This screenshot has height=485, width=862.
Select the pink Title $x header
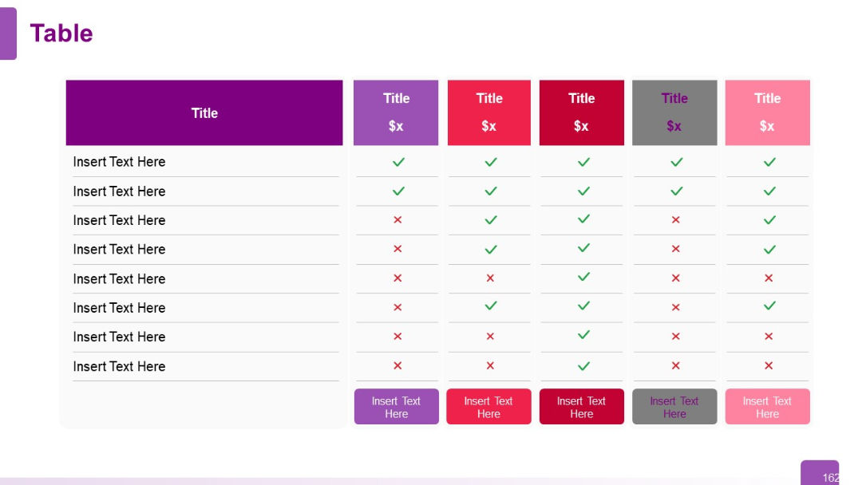(768, 112)
